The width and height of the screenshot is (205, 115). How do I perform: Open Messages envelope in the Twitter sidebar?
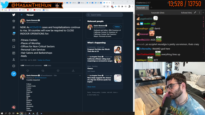[14, 40]
